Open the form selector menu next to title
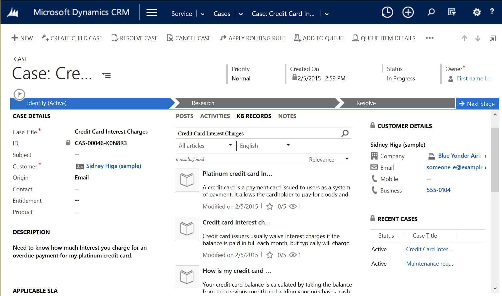The width and height of the screenshot is (502, 296). 107,76
